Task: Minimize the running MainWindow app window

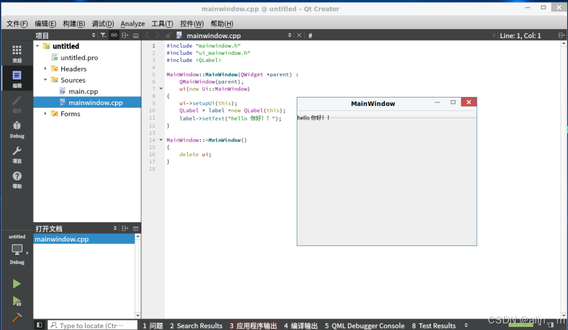Action: click(x=437, y=103)
